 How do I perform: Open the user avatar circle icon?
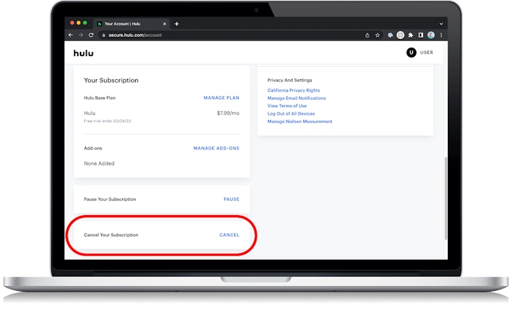point(411,53)
